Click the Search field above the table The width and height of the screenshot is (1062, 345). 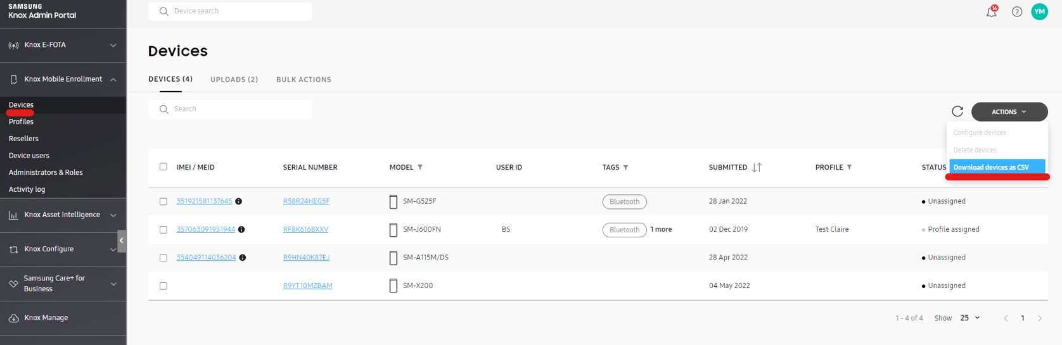click(230, 109)
